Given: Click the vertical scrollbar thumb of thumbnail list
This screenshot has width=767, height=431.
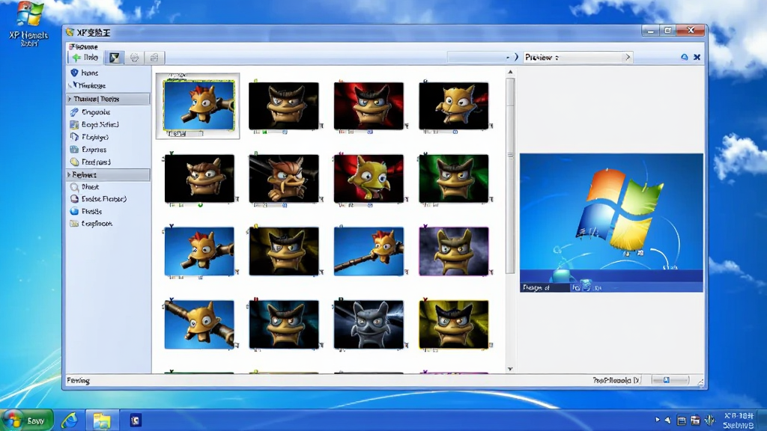Looking at the screenshot, I should point(510,176).
